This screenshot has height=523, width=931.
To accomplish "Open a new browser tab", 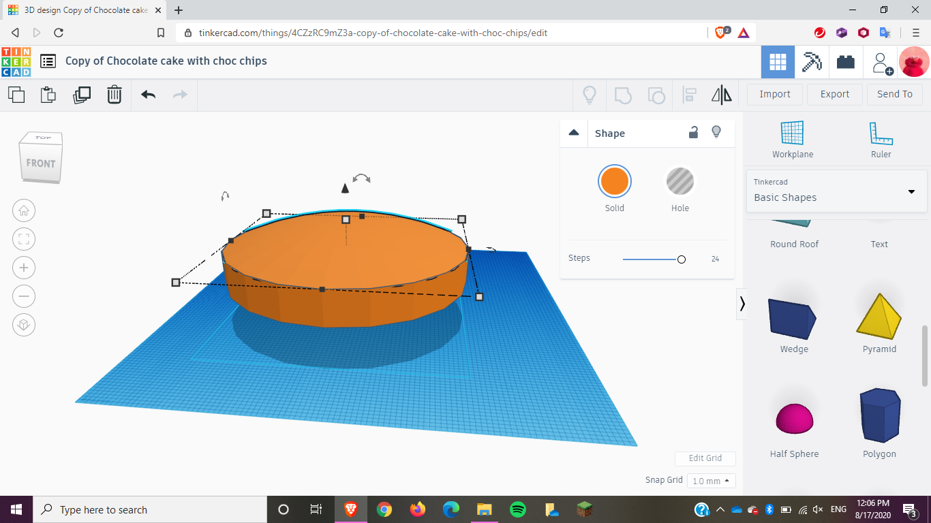I will [179, 11].
